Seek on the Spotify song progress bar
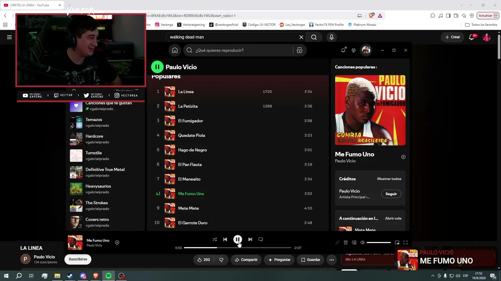The height and width of the screenshot is (281, 501). coord(238,248)
